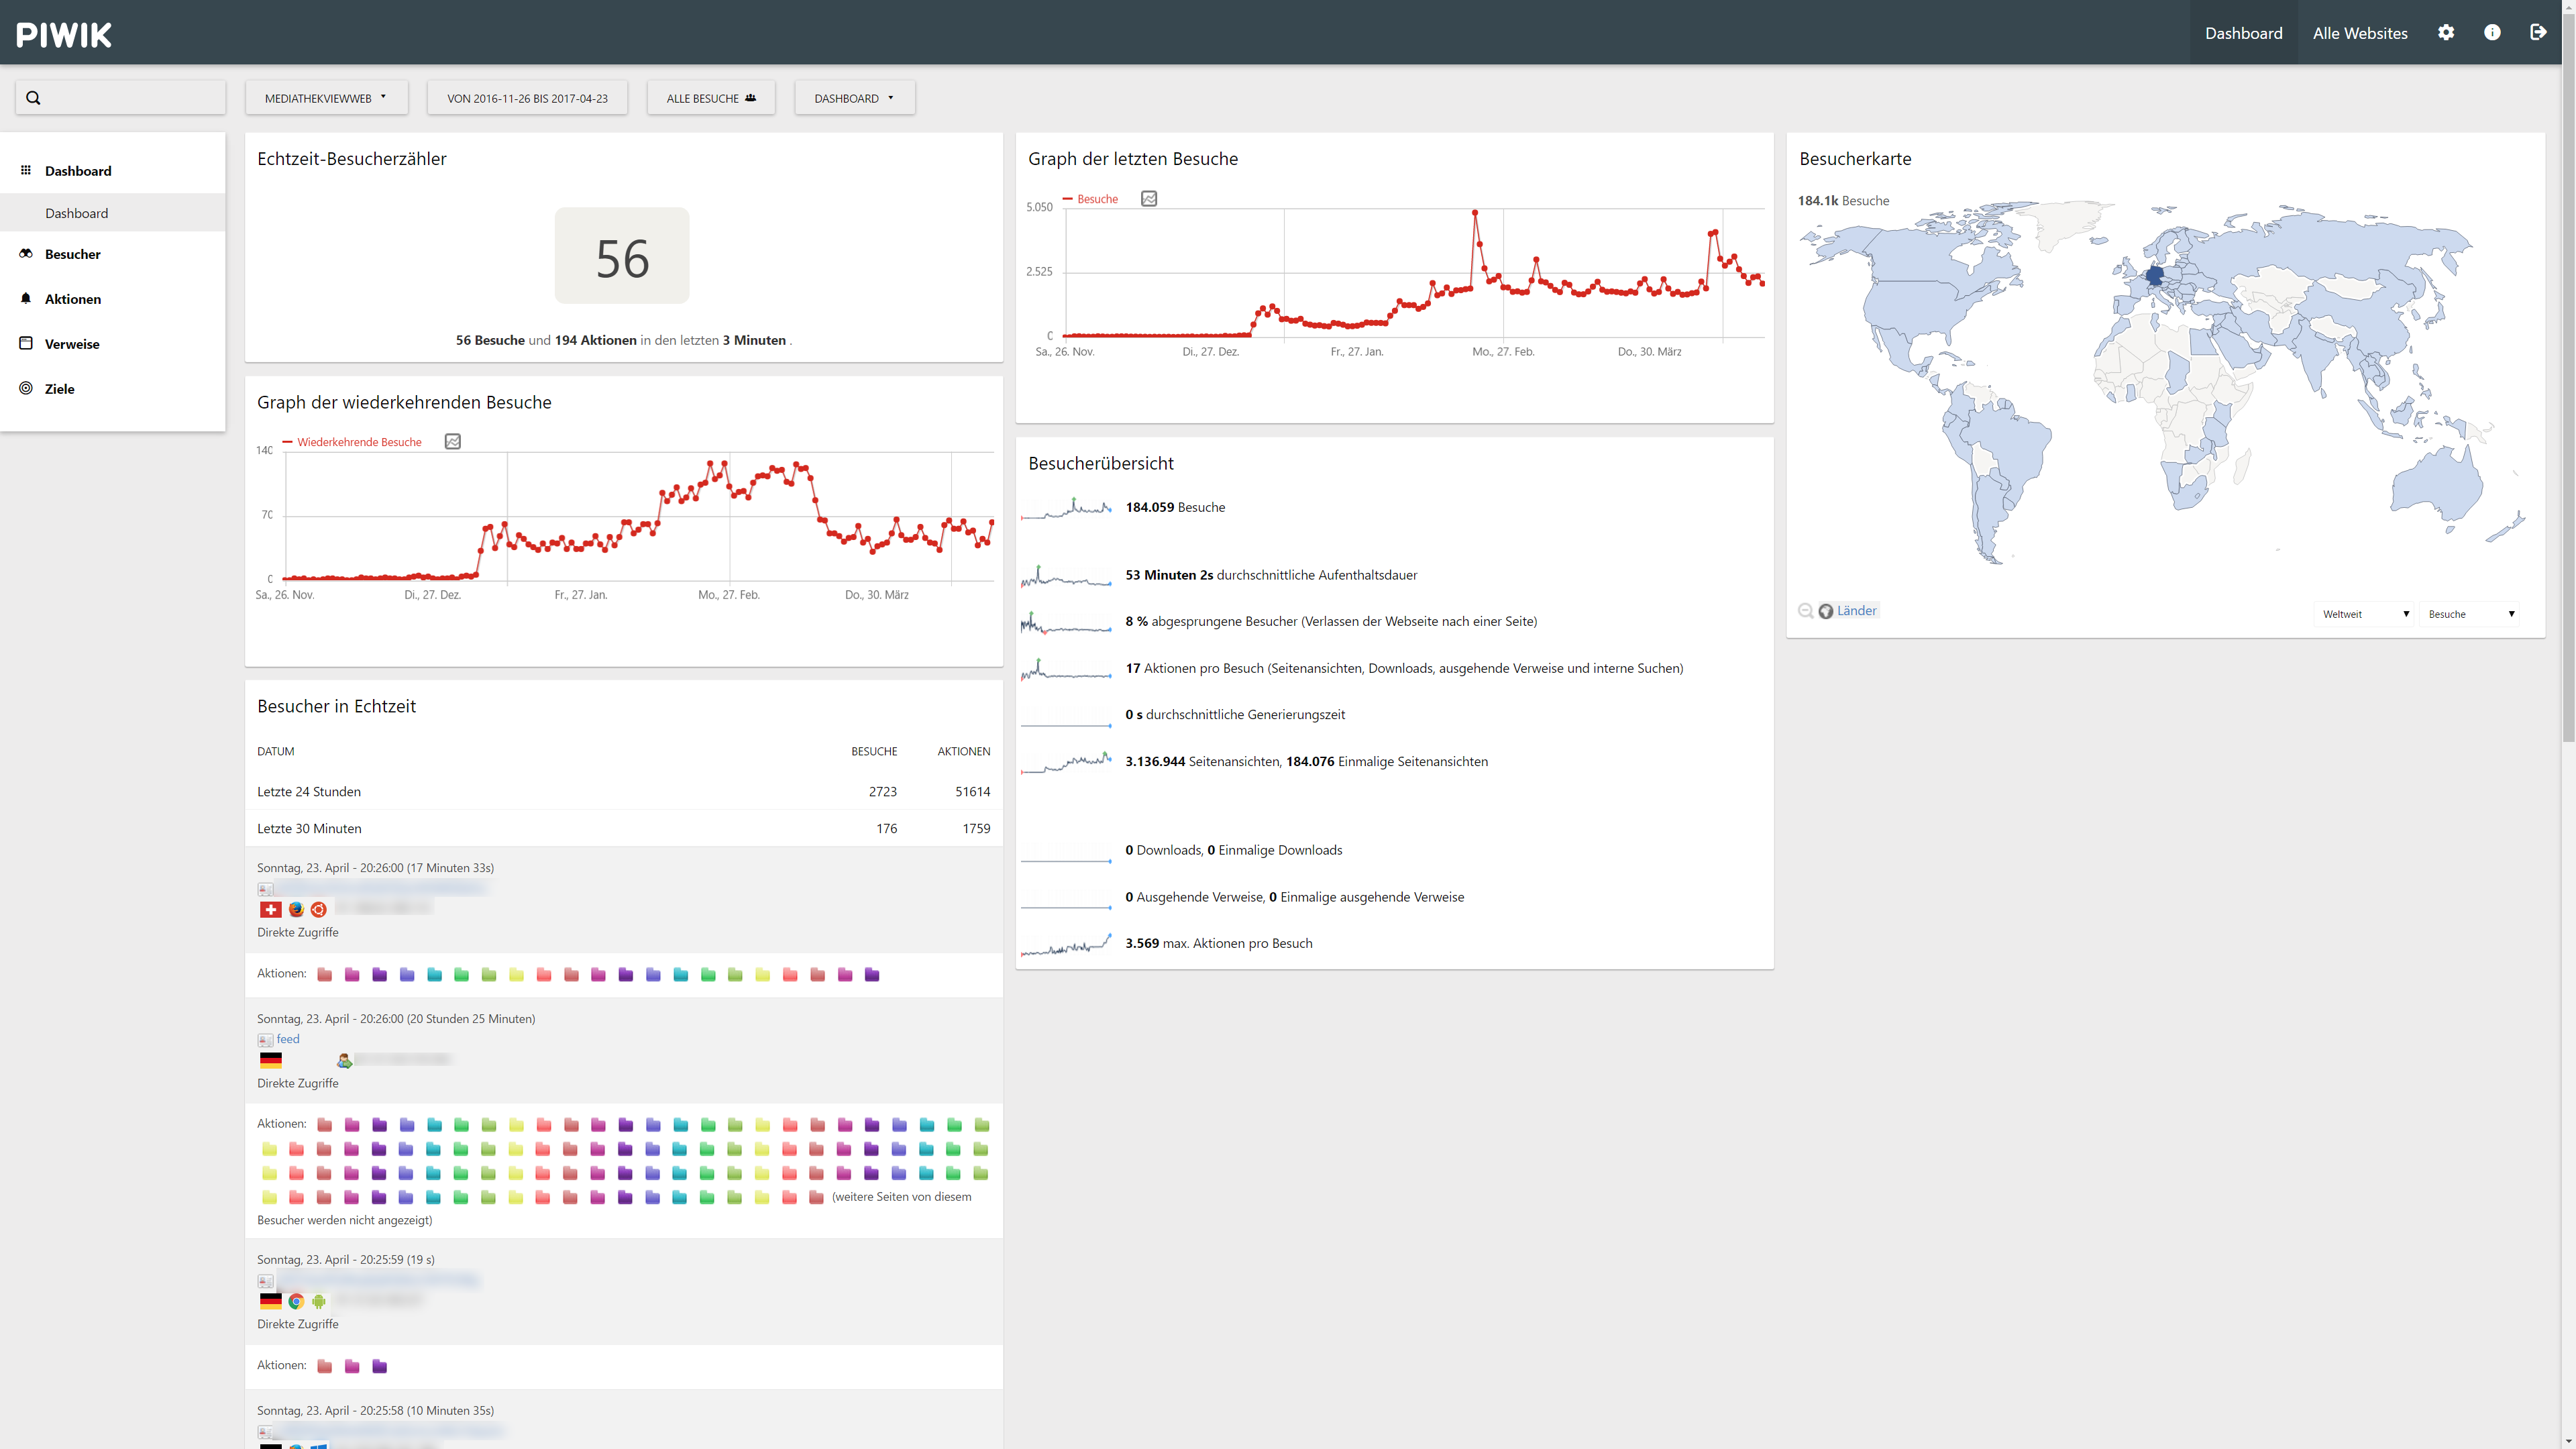Screen dimensions: 2576x1449
Task: Click the zoom-out magnifier icon under the map
Action: pyautogui.click(x=1805, y=611)
